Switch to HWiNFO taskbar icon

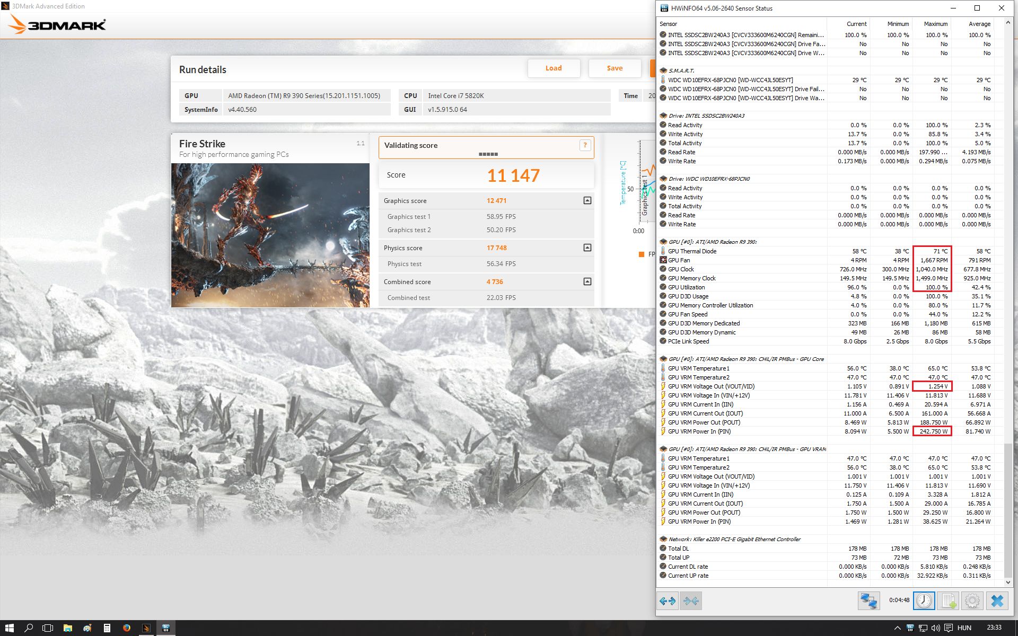(x=166, y=628)
